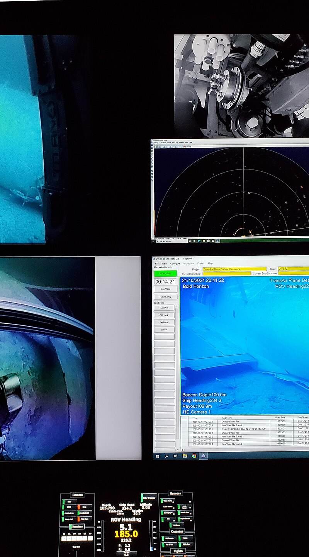
Task: Open Start menu on sonar screen
Action: [153, 241]
